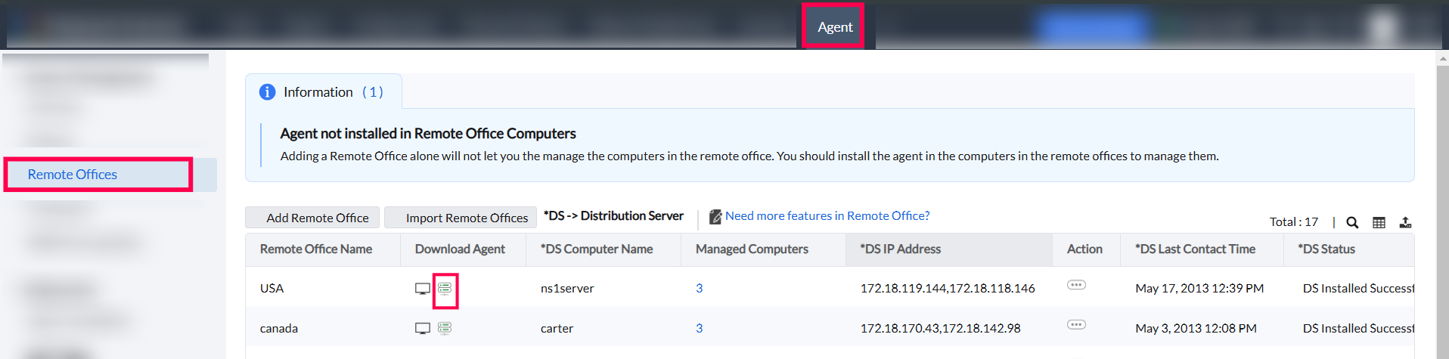This screenshot has height=359, width=1449.
Task: Click the Add Remote Office button
Action: coord(317,218)
